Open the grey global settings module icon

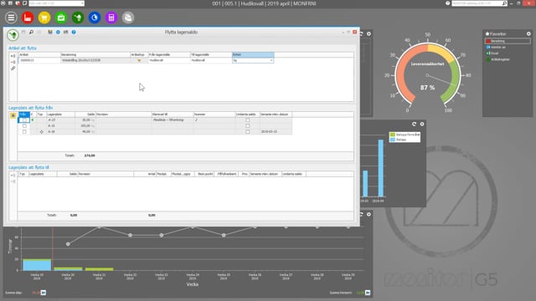(128, 18)
